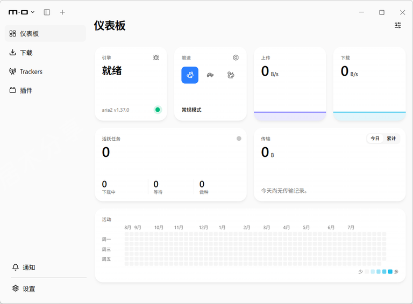
Task: Close the application window
Action: (x=402, y=12)
